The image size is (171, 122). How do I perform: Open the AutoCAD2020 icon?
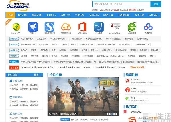click(115, 26)
